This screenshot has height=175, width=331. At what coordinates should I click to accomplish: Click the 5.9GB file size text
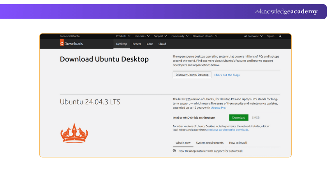255,117
